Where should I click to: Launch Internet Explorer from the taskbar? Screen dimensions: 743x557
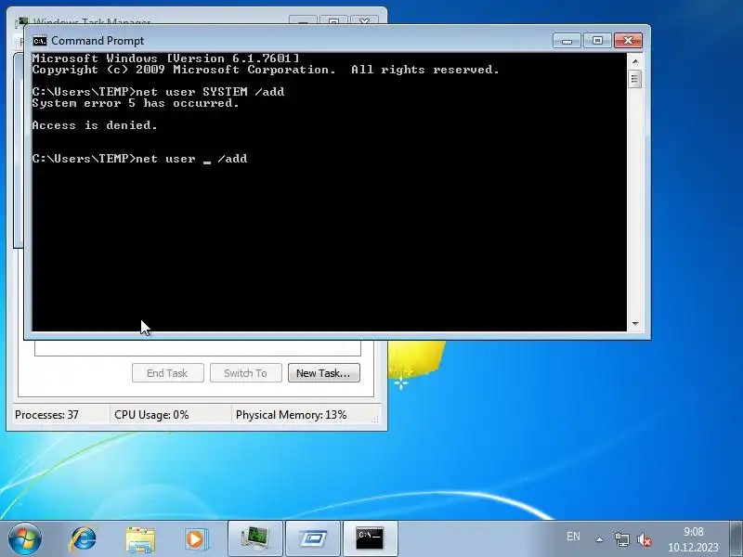point(84,538)
